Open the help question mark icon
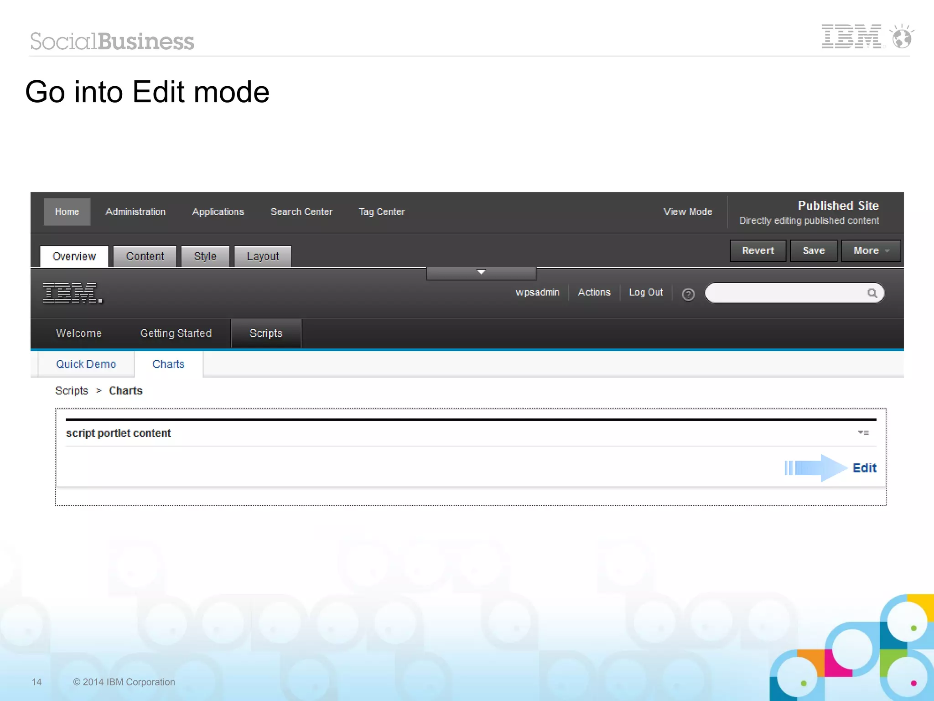This screenshot has height=701, width=934. click(688, 294)
